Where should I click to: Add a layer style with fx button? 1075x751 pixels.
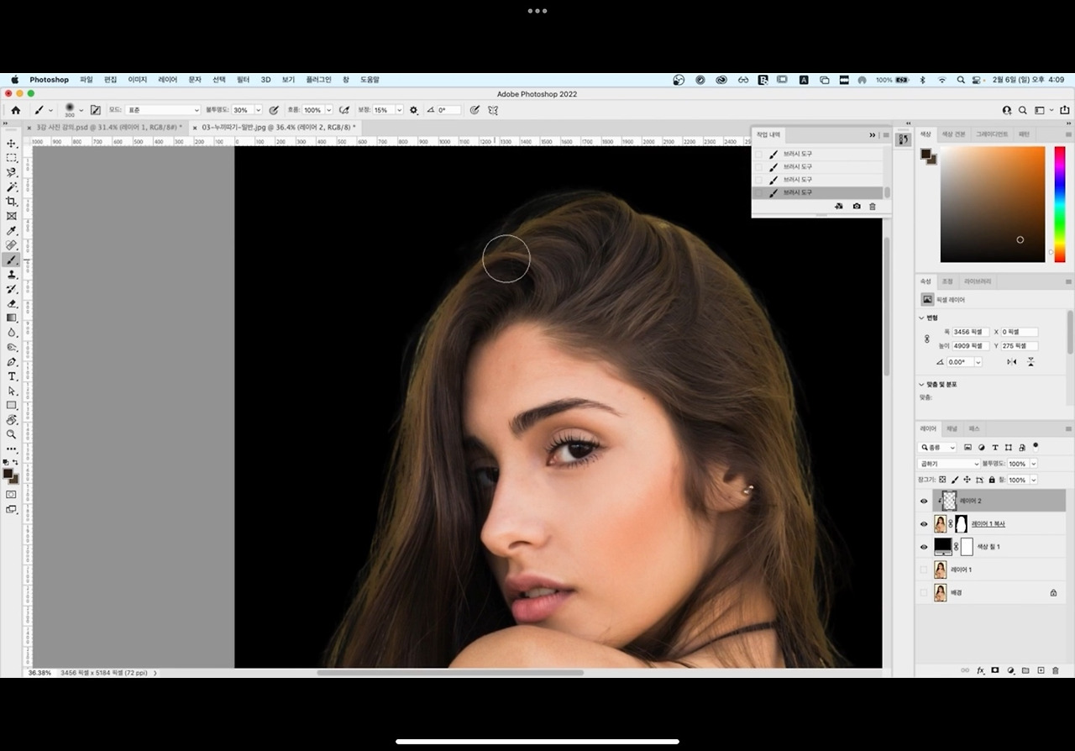tap(980, 670)
